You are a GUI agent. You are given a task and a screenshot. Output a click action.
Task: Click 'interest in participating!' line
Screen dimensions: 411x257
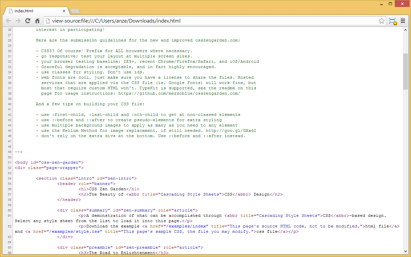[x=70, y=30]
